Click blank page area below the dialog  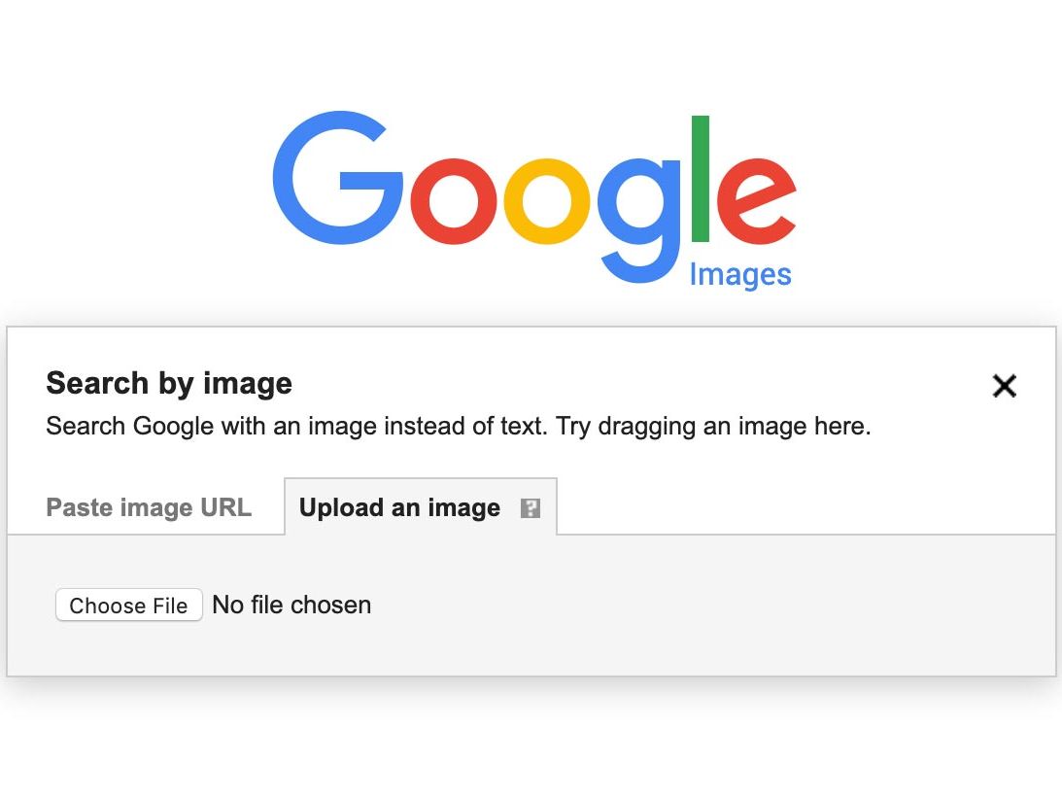pos(531,741)
